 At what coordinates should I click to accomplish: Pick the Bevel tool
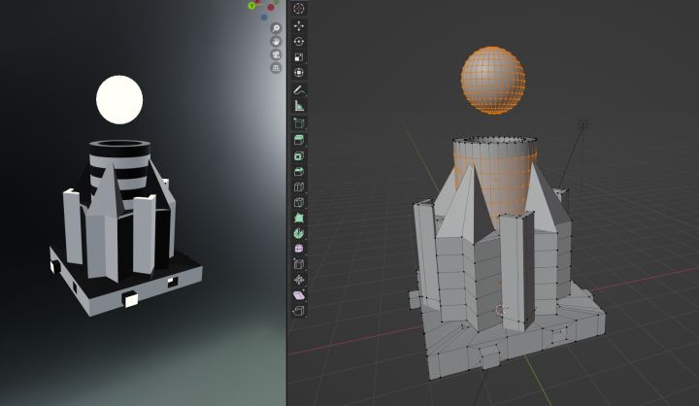pos(299,171)
